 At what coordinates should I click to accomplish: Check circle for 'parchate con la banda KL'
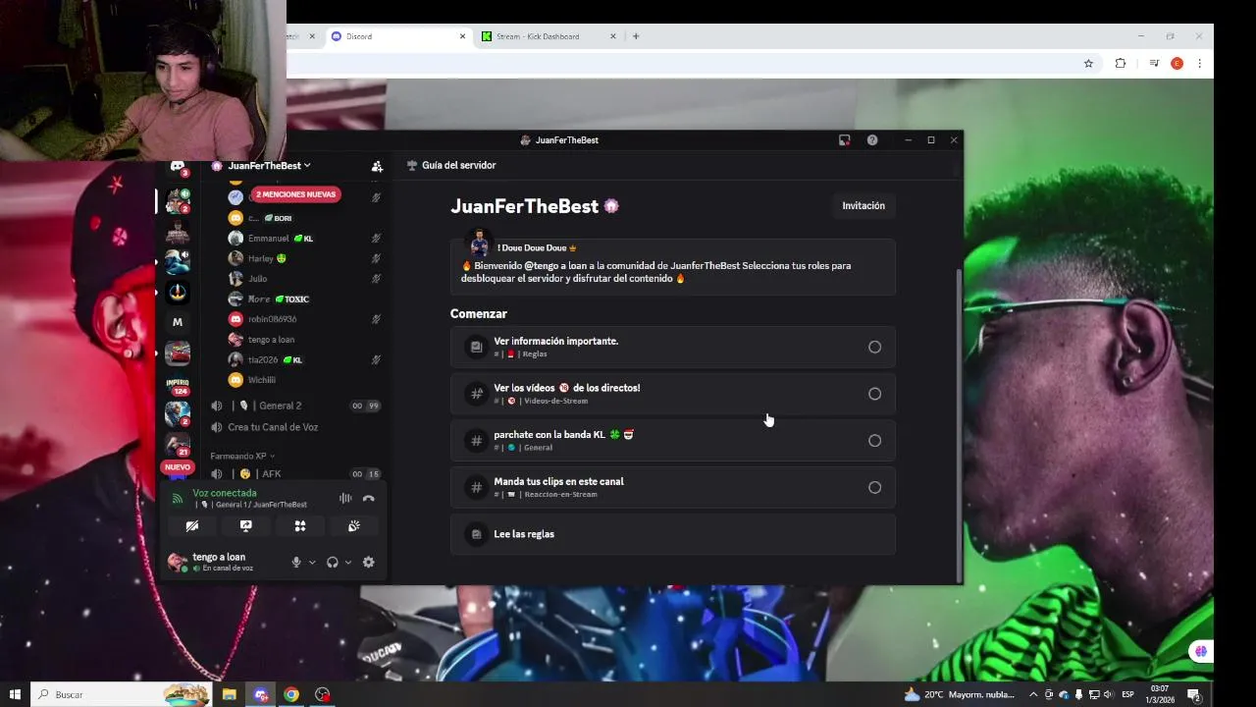874,441
